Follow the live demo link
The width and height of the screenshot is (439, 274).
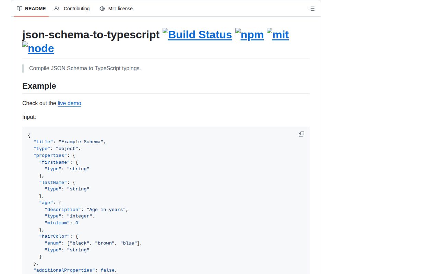pyautogui.click(x=69, y=103)
